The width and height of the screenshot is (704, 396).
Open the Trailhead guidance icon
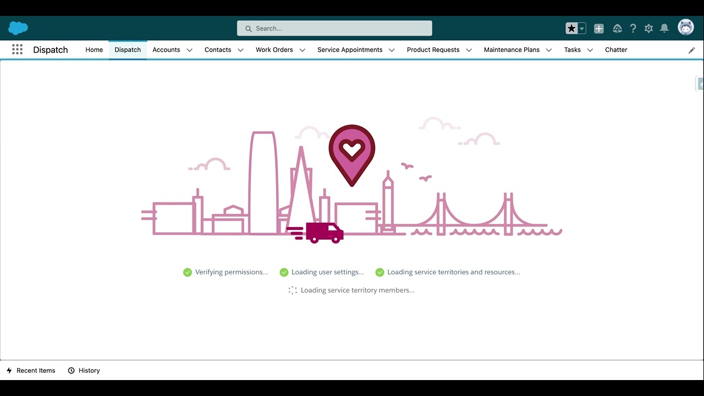tap(617, 29)
